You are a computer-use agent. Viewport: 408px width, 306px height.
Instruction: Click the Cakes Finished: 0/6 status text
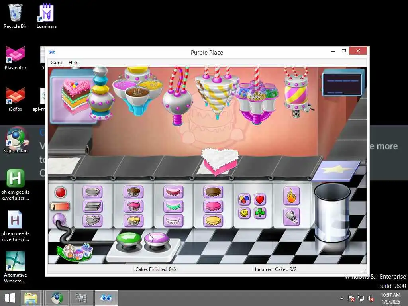[156, 269]
